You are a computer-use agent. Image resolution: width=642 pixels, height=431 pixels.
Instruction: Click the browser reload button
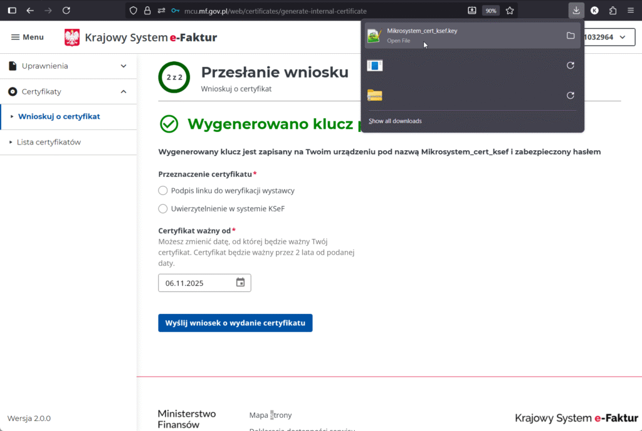[66, 11]
